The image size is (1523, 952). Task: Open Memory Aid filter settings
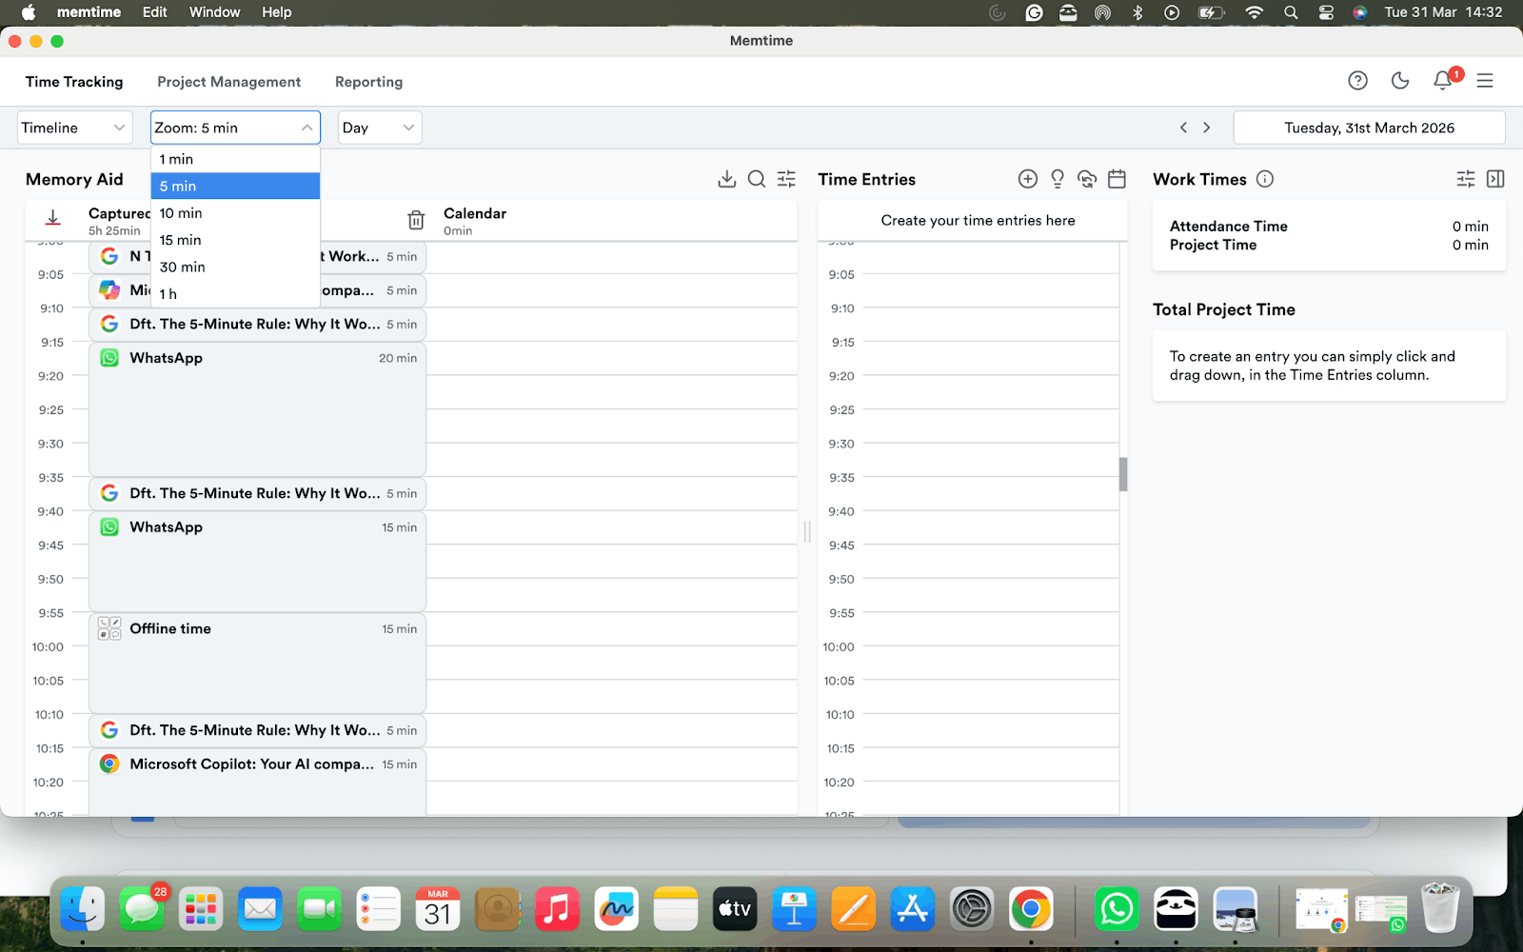click(x=785, y=178)
